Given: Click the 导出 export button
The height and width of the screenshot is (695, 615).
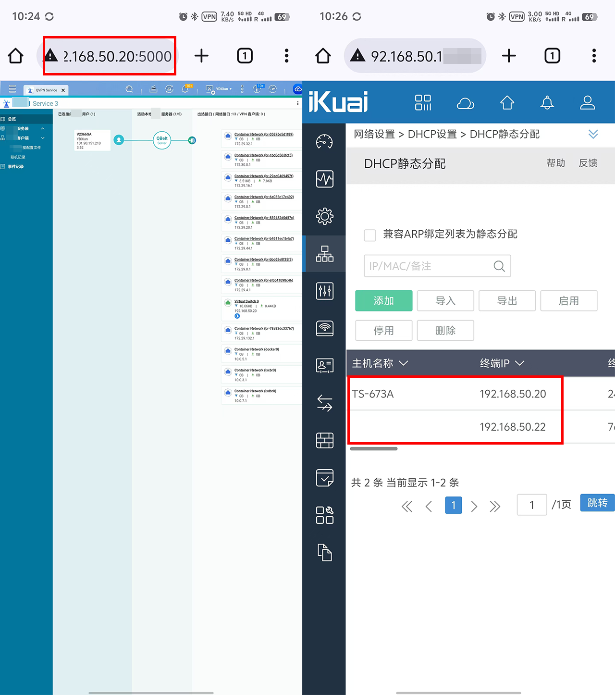Looking at the screenshot, I should 507,301.
